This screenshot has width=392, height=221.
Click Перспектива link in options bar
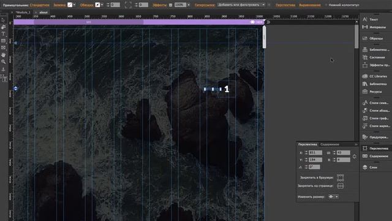click(285, 5)
